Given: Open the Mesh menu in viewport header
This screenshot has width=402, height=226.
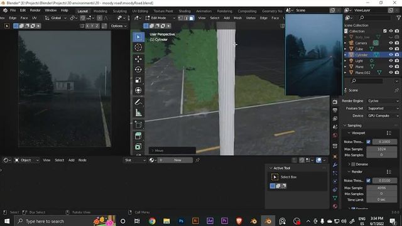Looking at the screenshot, I should click(x=237, y=18).
